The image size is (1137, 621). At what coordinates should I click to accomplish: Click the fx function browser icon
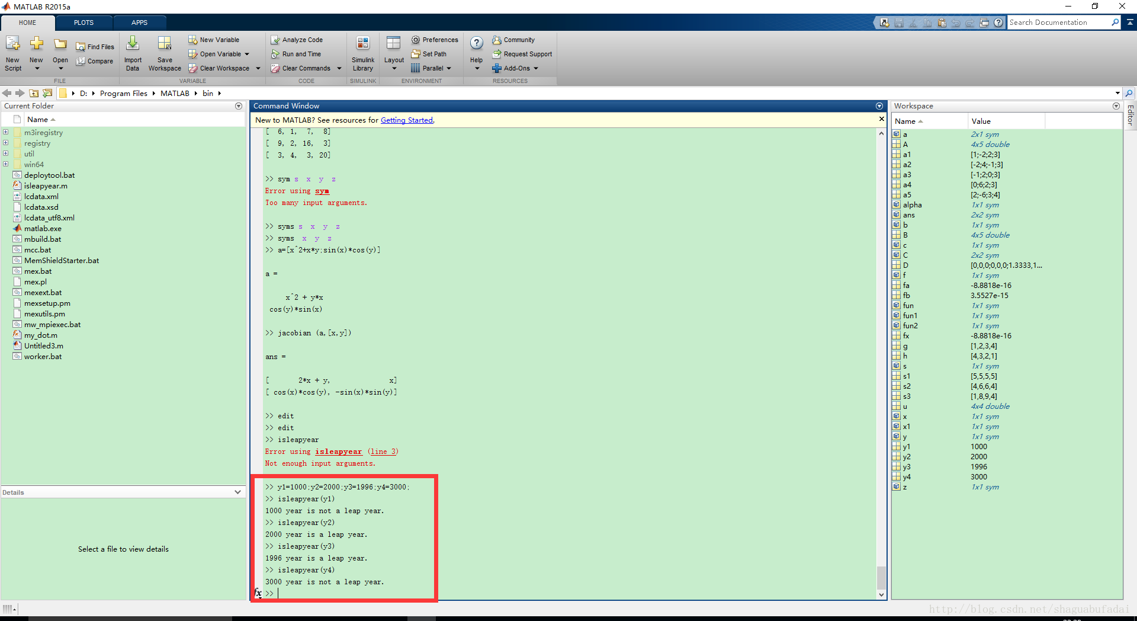pyautogui.click(x=258, y=593)
